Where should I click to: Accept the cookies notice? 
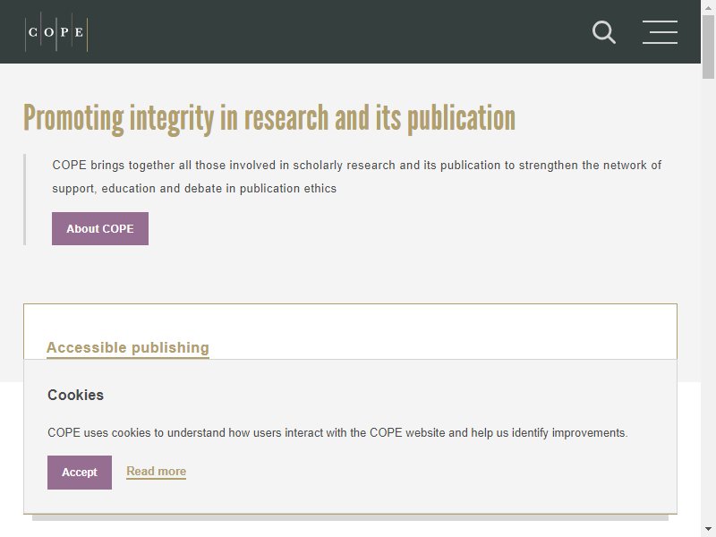click(x=80, y=473)
